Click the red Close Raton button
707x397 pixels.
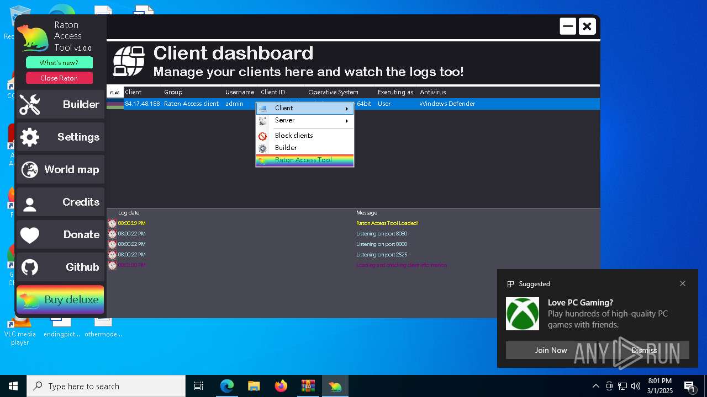pyautogui.click(x=59, y=78)
